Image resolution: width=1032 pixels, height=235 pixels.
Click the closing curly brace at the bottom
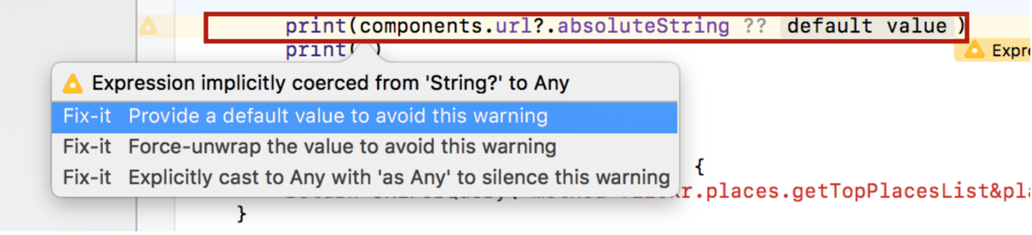241,214
